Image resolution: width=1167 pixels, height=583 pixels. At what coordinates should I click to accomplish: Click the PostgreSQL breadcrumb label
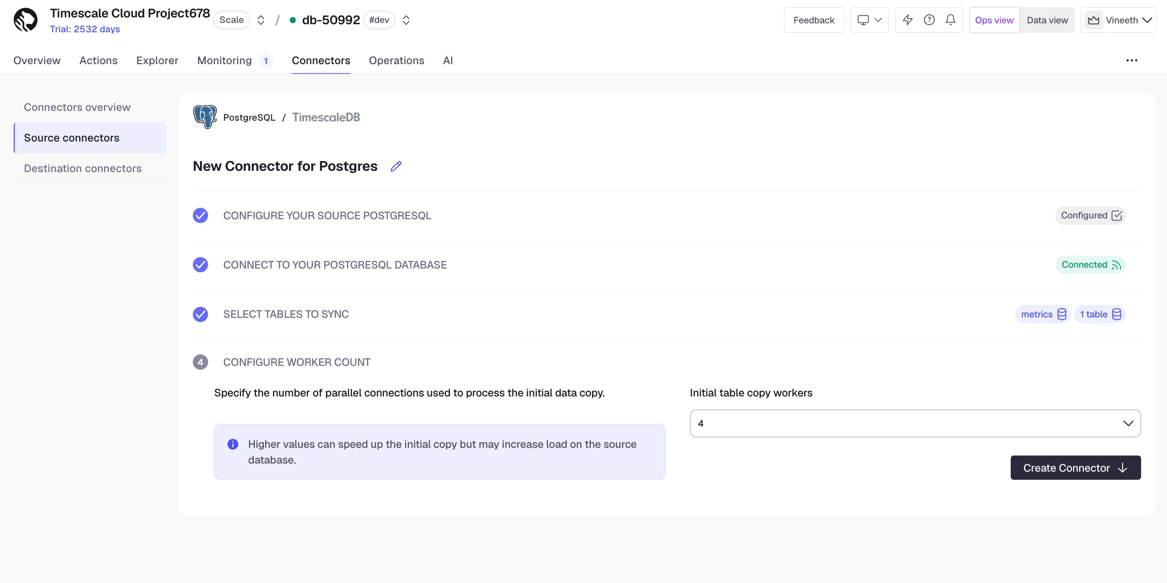point(249,117)
